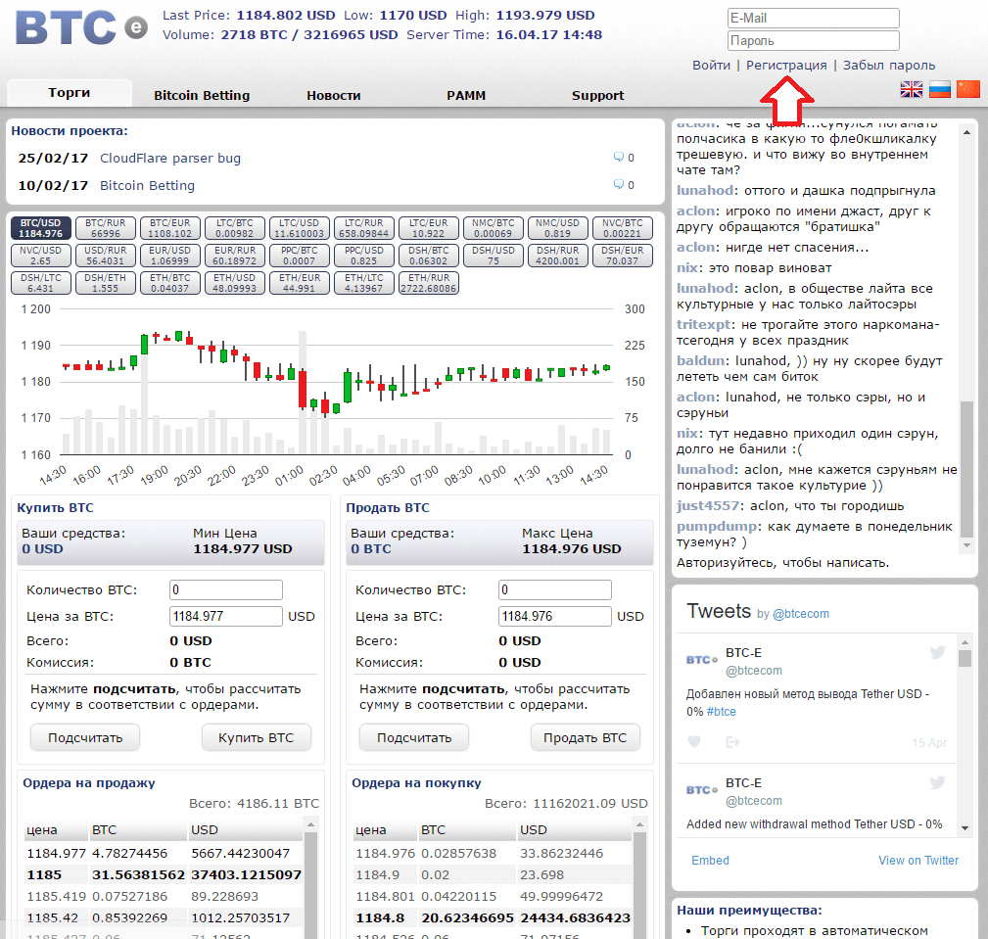Click the Embed link
Image resolution: width=988 pixels, height=939 pixels.
click(710, 861)
